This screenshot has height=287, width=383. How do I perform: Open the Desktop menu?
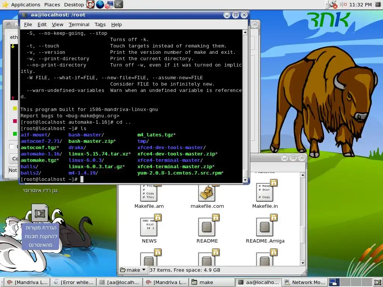tap(74, 4)
